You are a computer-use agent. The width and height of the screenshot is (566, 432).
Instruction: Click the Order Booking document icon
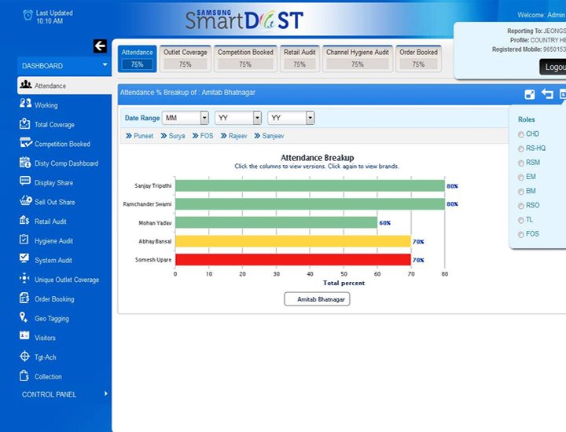[24, 298]
